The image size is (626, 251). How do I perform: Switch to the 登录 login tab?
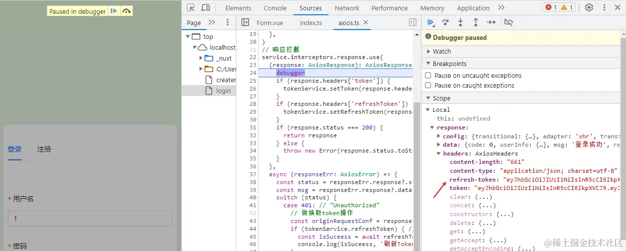coord(15,149)
